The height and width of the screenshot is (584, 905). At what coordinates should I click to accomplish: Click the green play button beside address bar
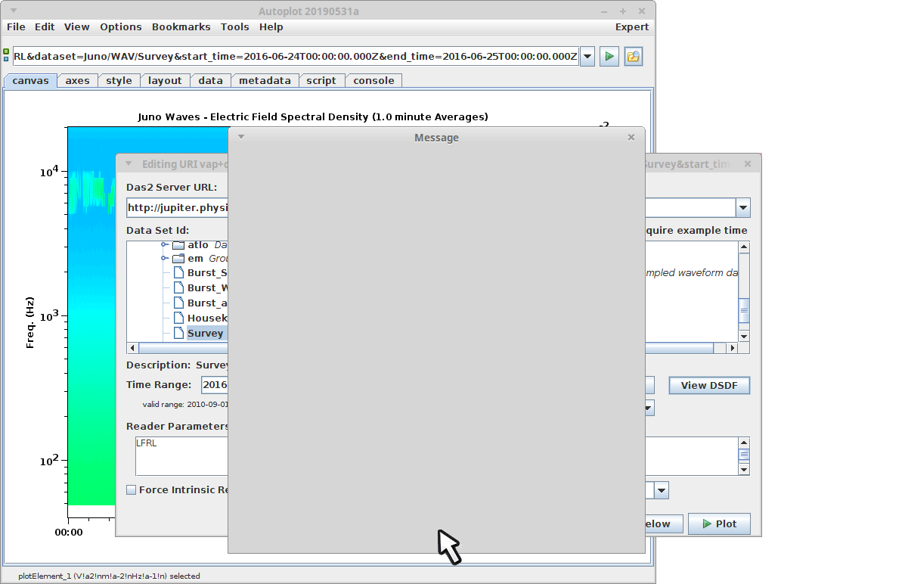609,57
